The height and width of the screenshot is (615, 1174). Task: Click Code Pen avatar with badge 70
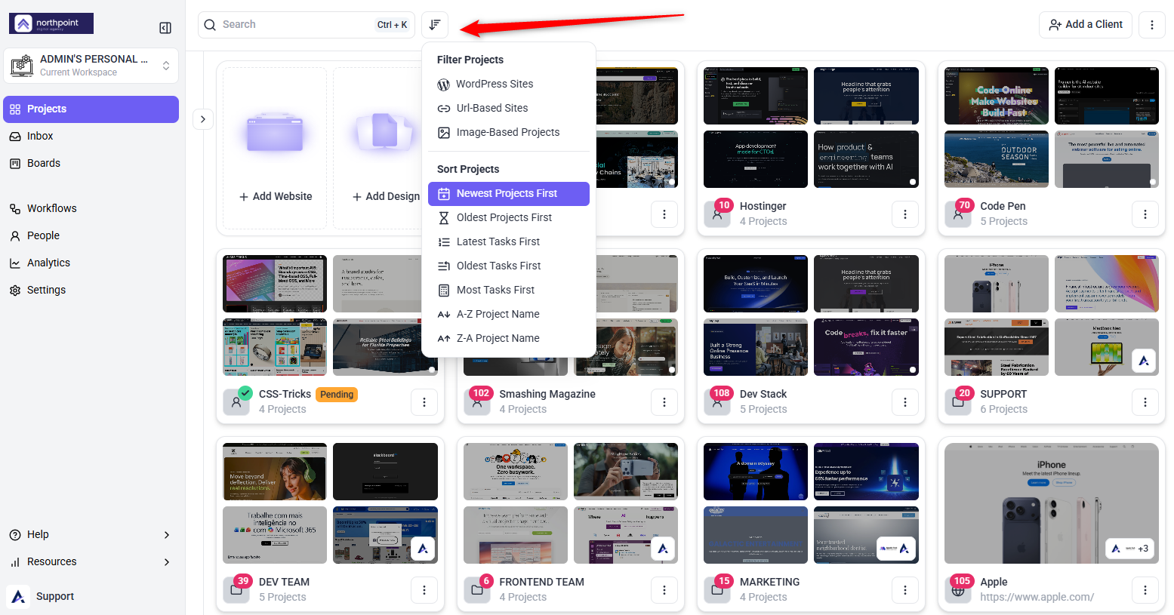(x=958, y=214)
